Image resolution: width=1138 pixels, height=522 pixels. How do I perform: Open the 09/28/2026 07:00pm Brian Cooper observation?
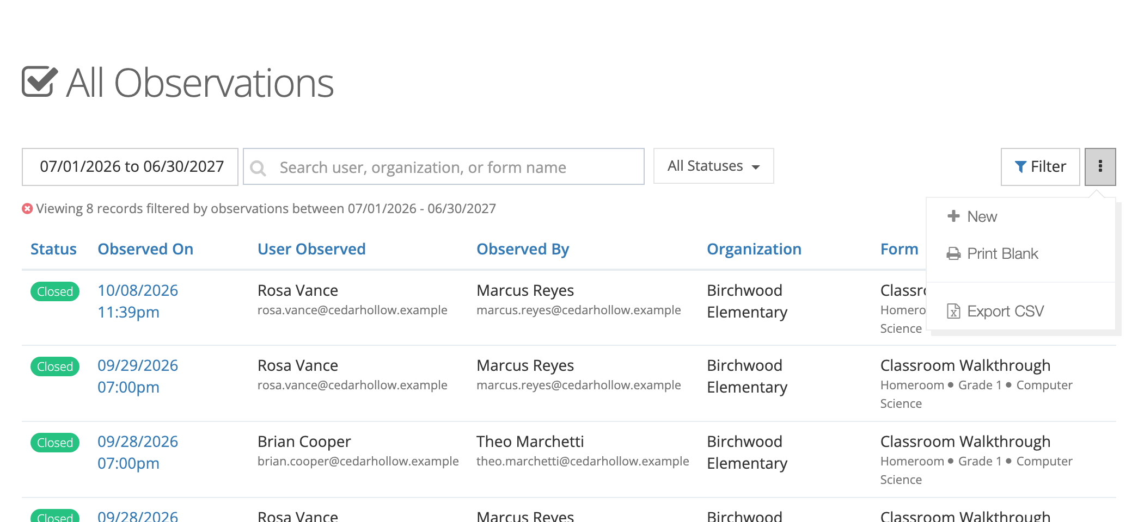pyautogui.click(x=138, y=452)
